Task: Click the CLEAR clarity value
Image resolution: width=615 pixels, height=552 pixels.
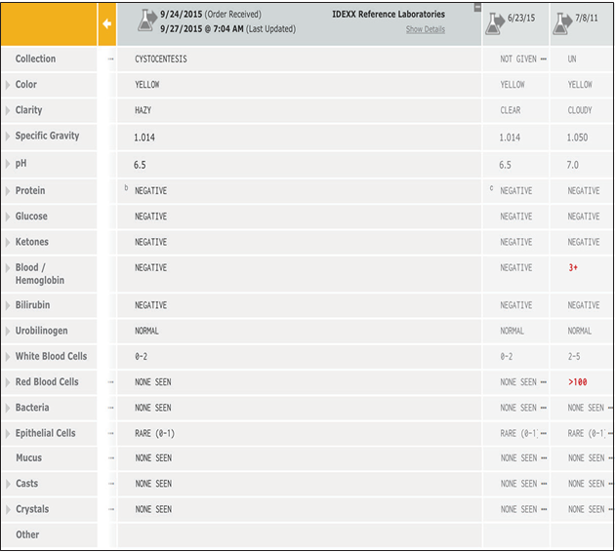Action: click(511, 110)
